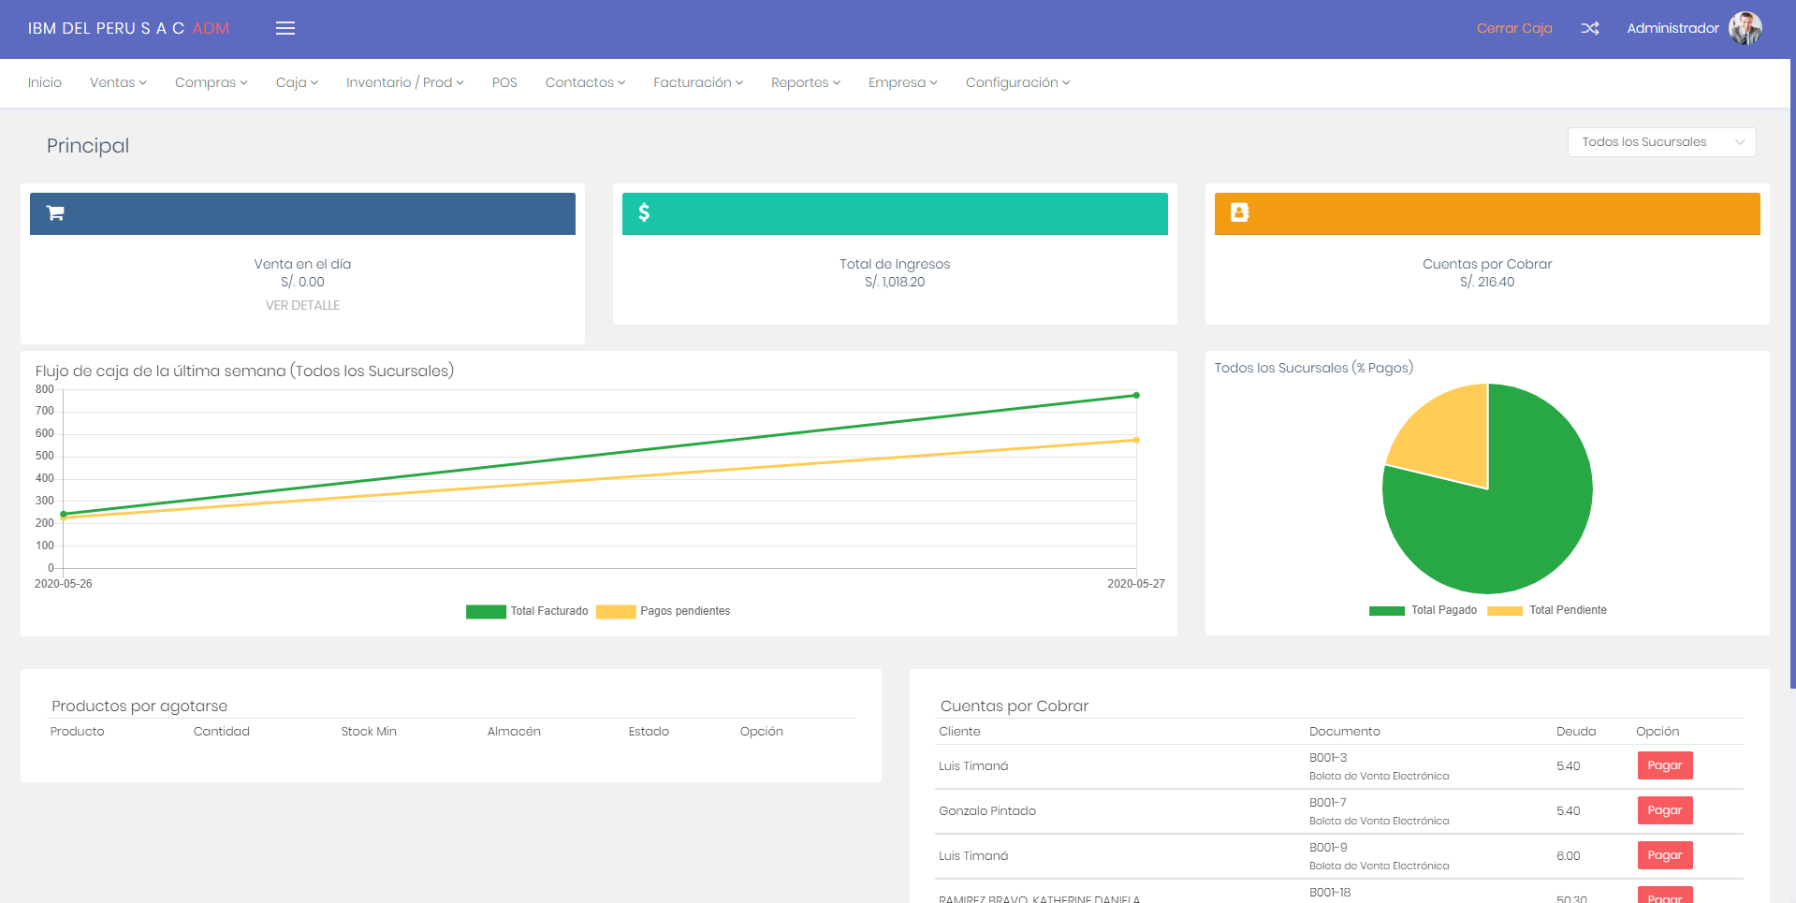Viewport: 1796px width, 903px height.
Task: Go to the Inicio menu item
Action: tap(45, 82)
